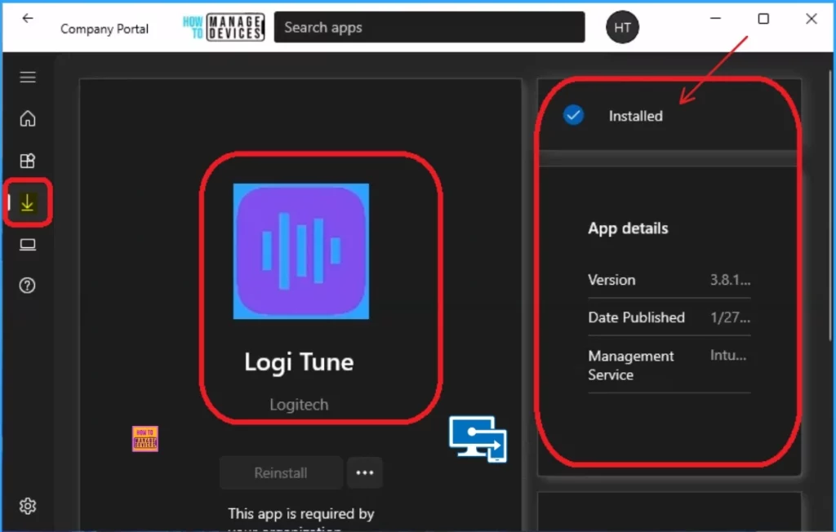The width and height of the screenshot is (836, 532).
Task: Click the Installed status checkmark
Action: 573,115
